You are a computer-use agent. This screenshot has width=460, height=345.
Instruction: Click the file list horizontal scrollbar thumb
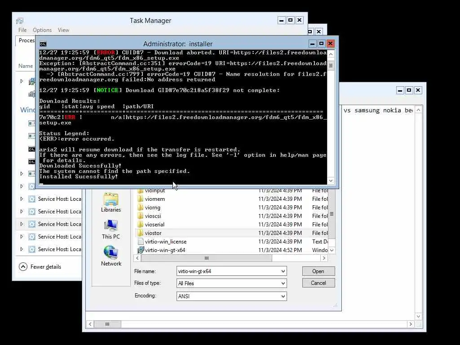point(207,258)
